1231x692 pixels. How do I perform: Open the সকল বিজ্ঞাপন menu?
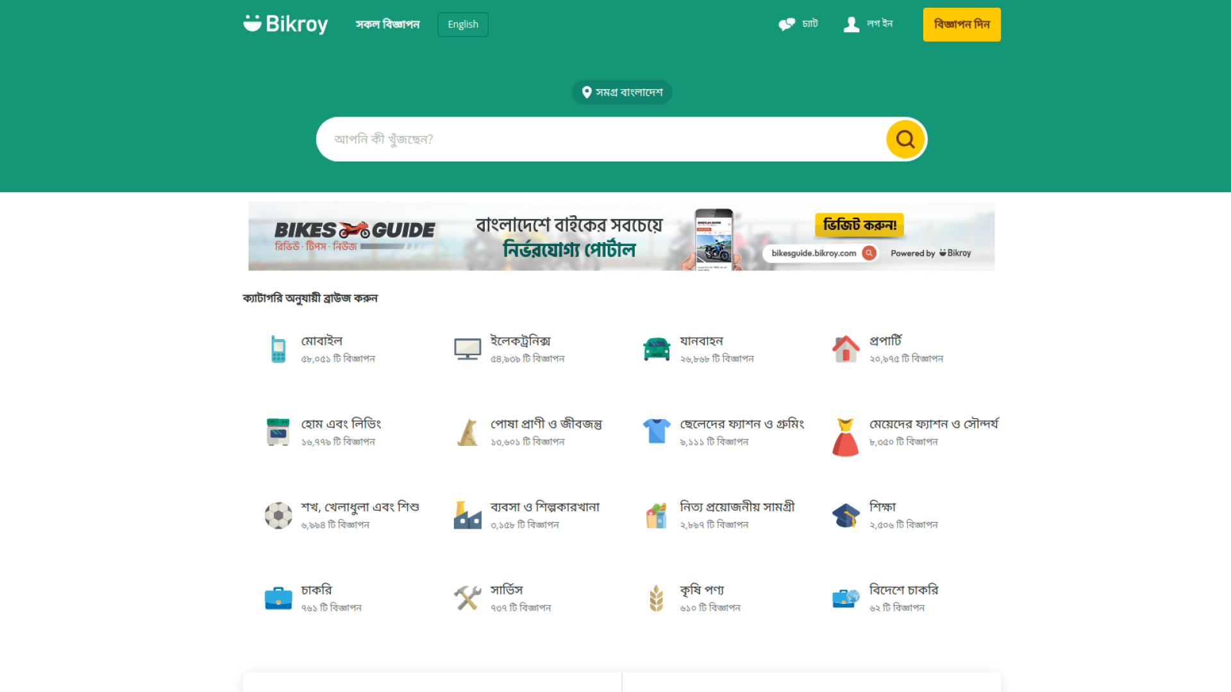point(387,24)
